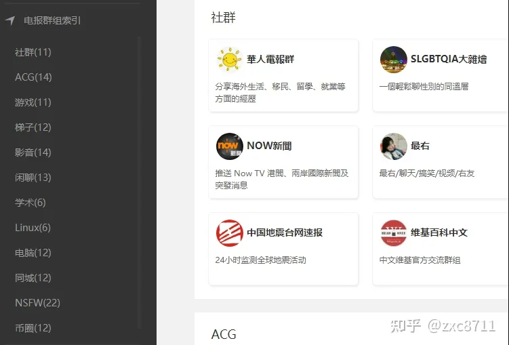Image resolution: width=509 pixels, height=345 pixels.
Task: Select the 币圈(12) category
Action: pos(33,328)
